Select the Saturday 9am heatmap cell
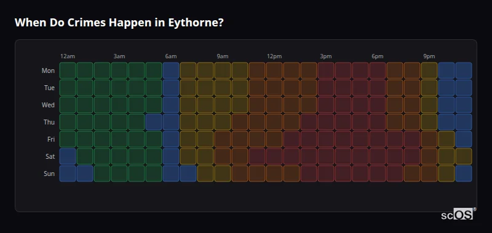 pos(223,156)
